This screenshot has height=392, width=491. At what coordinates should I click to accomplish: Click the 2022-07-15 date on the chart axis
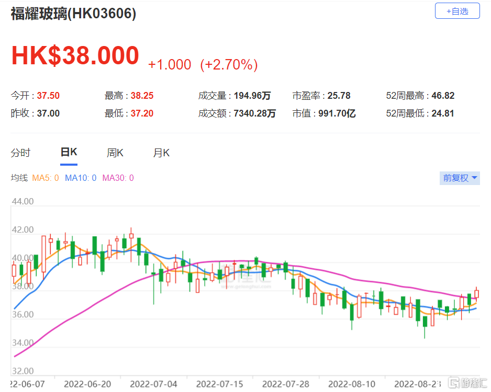219,384
